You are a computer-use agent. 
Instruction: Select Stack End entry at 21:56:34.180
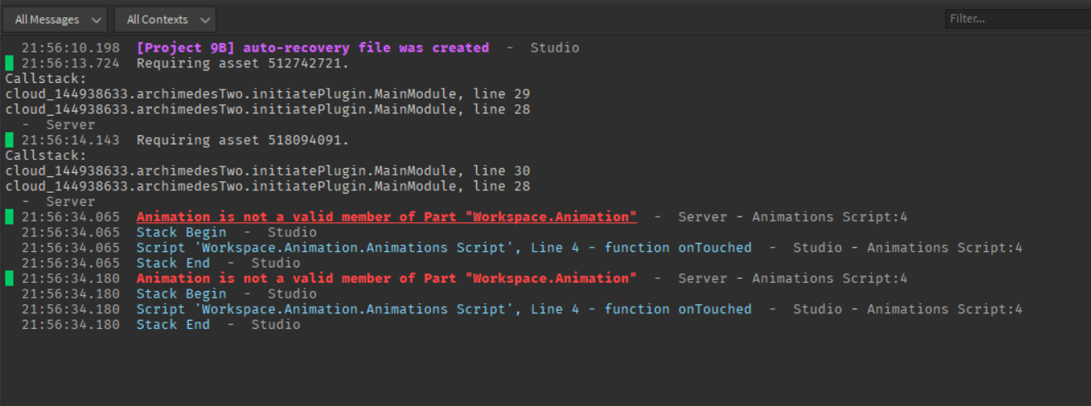tap(173, 325)
